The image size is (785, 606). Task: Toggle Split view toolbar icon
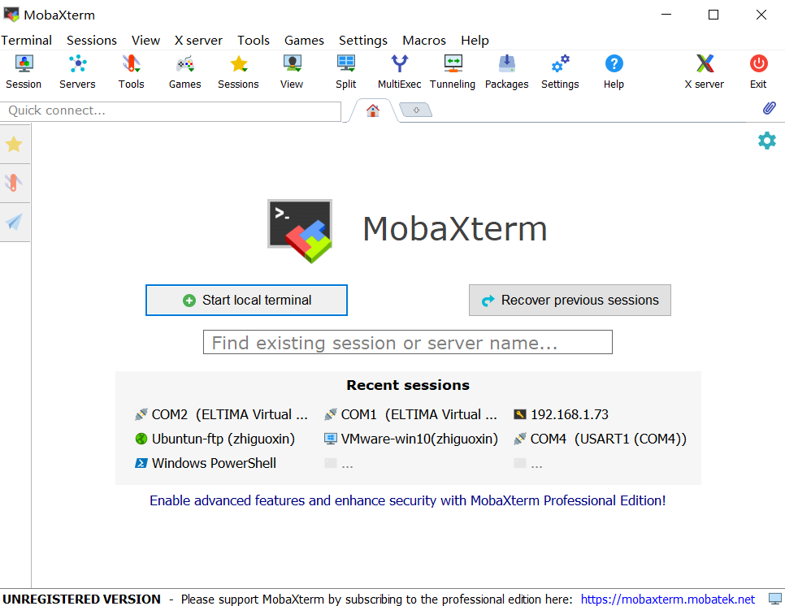pos(345,71)
